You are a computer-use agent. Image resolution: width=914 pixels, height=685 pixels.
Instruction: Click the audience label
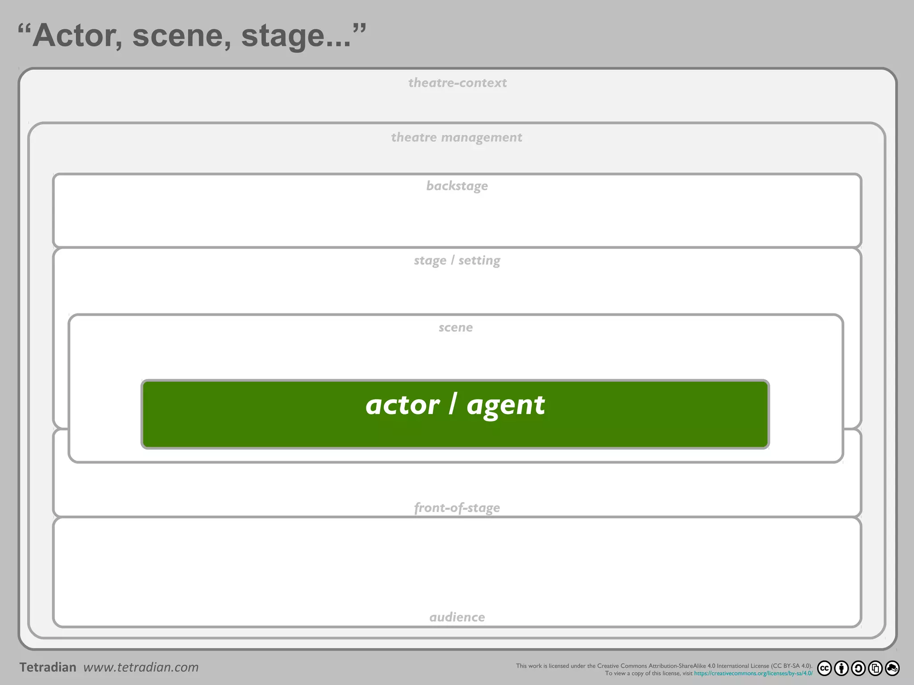457,617
